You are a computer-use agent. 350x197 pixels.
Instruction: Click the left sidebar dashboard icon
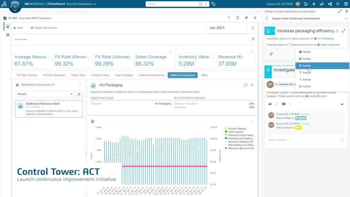(x=8, y=26)
